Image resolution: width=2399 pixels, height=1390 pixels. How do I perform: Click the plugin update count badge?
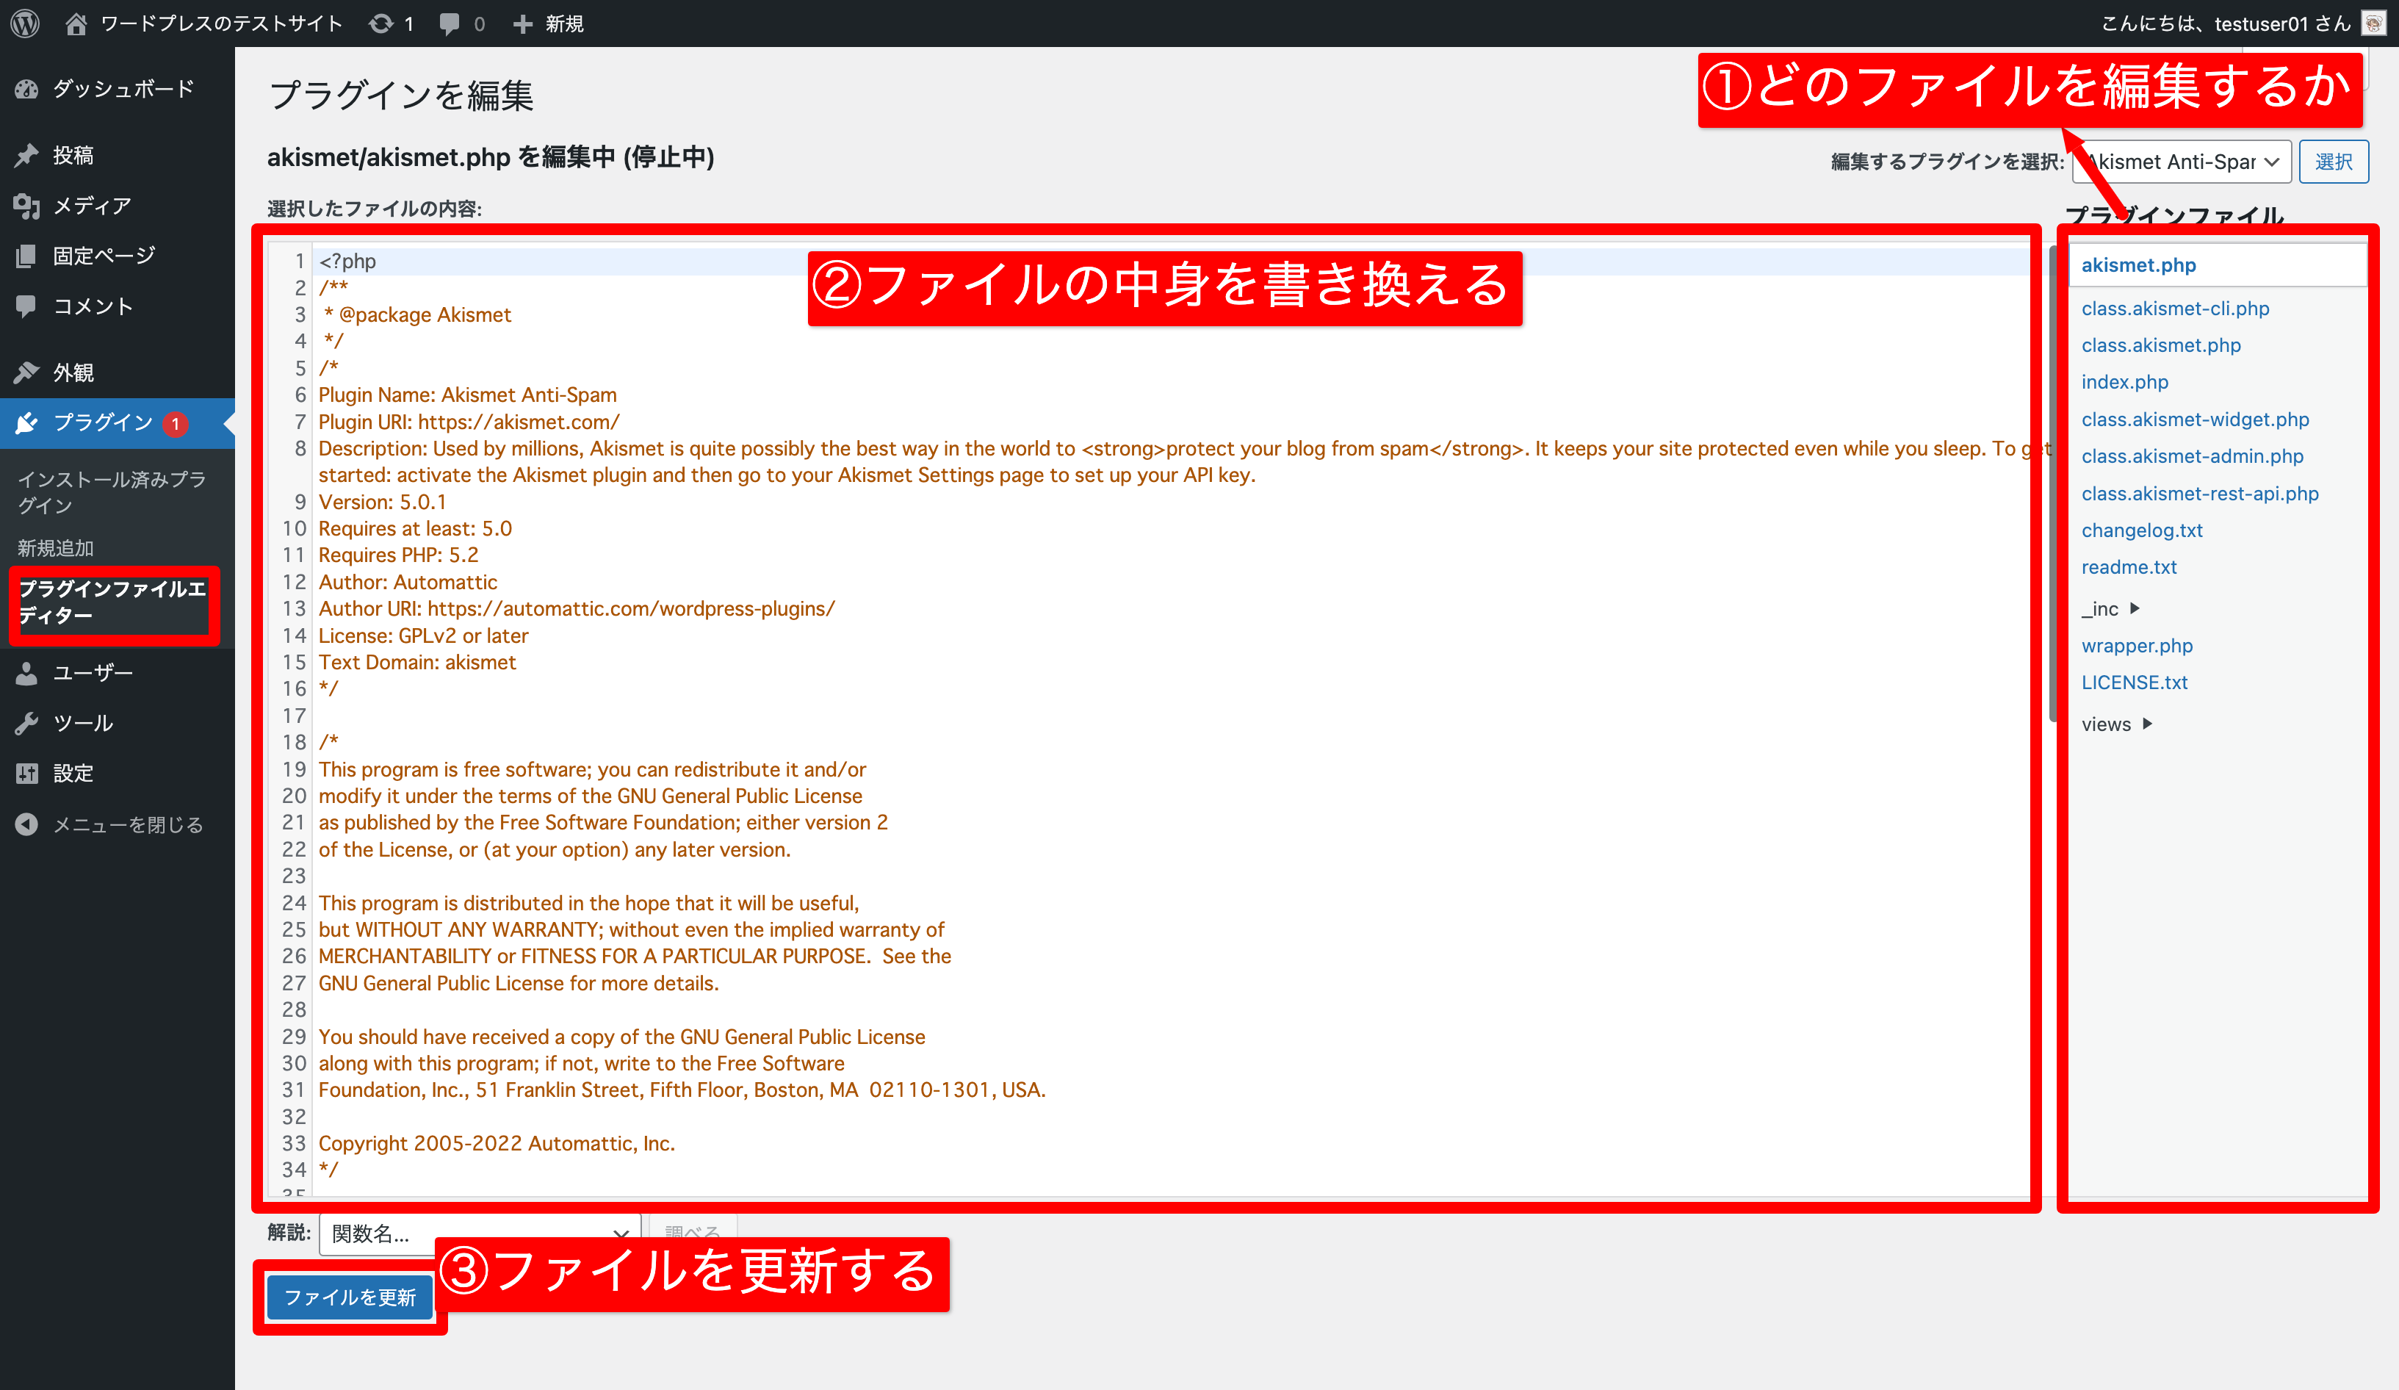[x=175, y=424]
